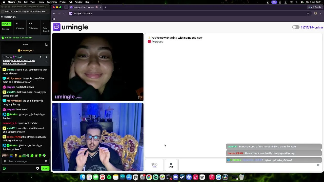
Task: Launch Steam from the dock
Action: [x=182, y=177]
